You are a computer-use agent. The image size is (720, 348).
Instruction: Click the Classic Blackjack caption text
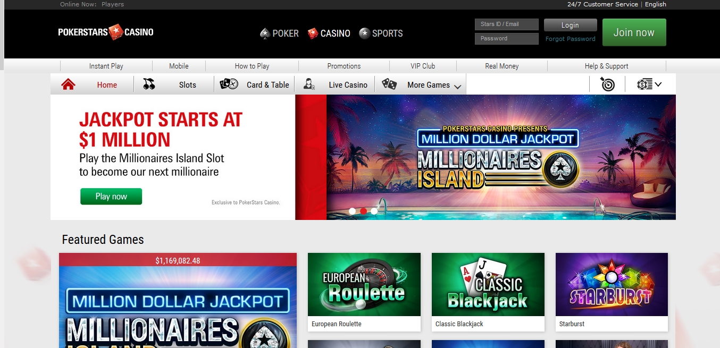tap(459, 324)
